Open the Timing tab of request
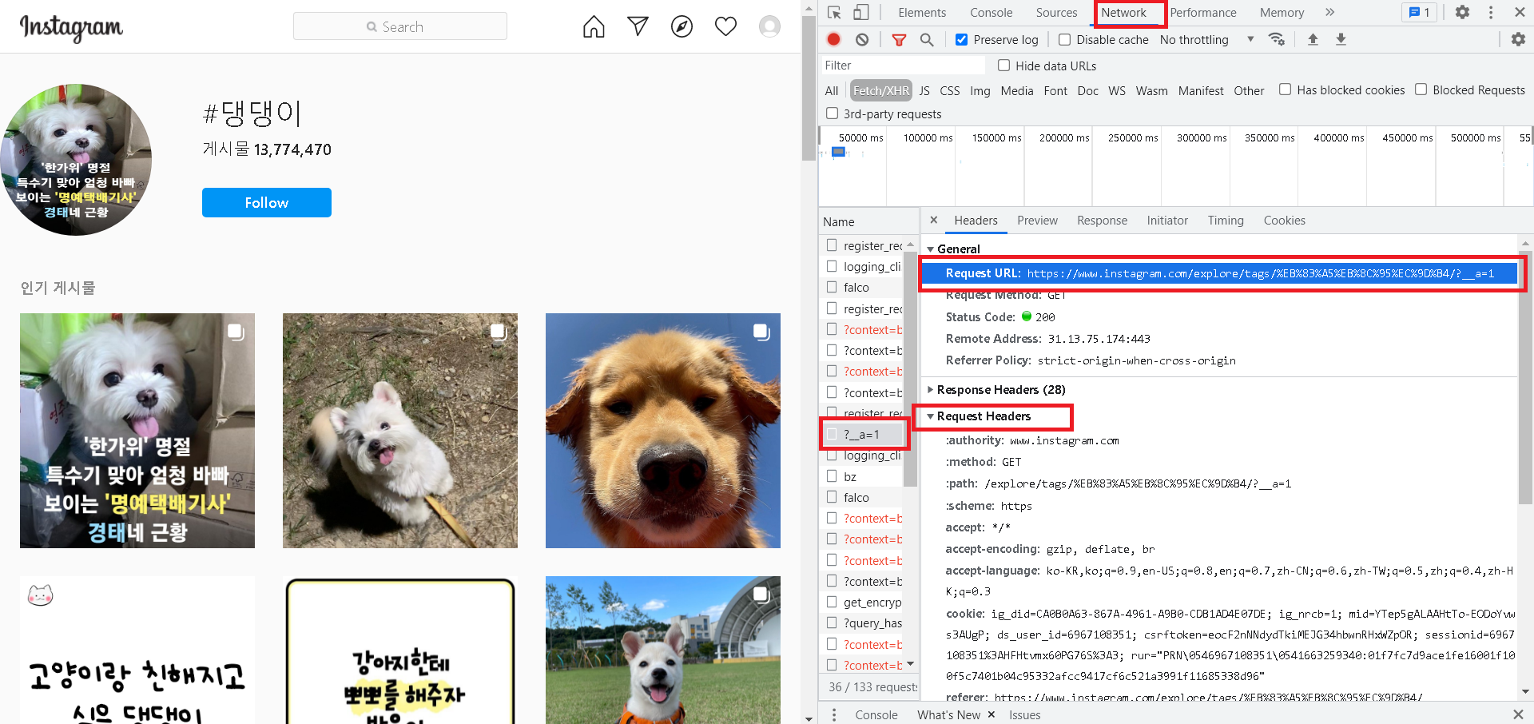 [x=1226, y=220]
